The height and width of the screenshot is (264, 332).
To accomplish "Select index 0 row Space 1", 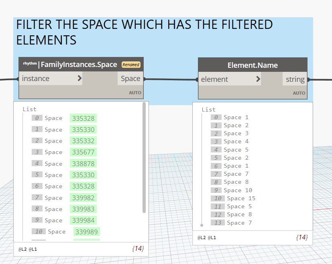I will [230, 117].
